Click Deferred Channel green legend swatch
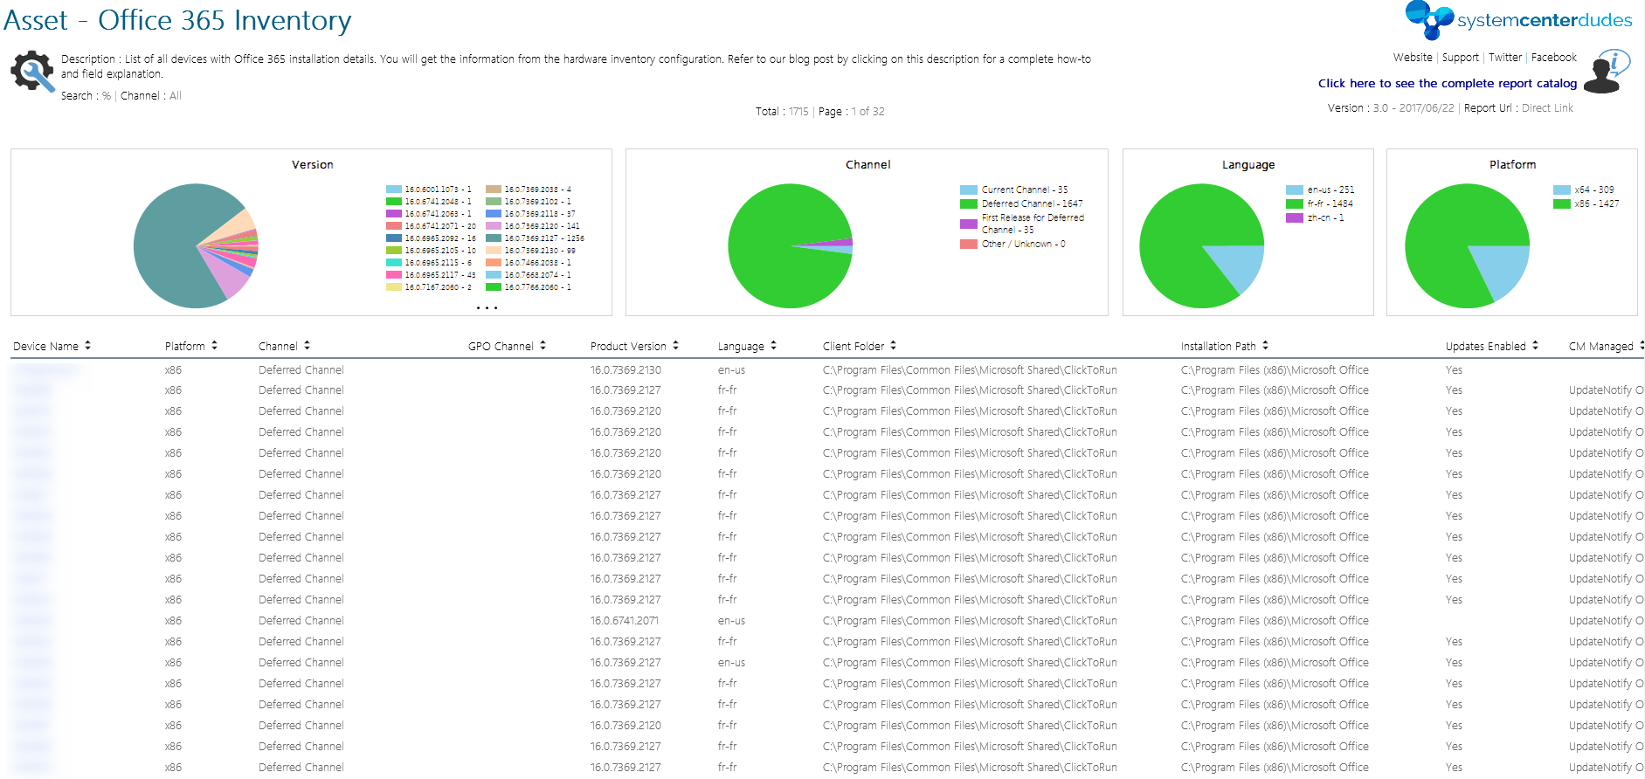This screenshot has height=779, width=1645. click(x=968, y=204)
